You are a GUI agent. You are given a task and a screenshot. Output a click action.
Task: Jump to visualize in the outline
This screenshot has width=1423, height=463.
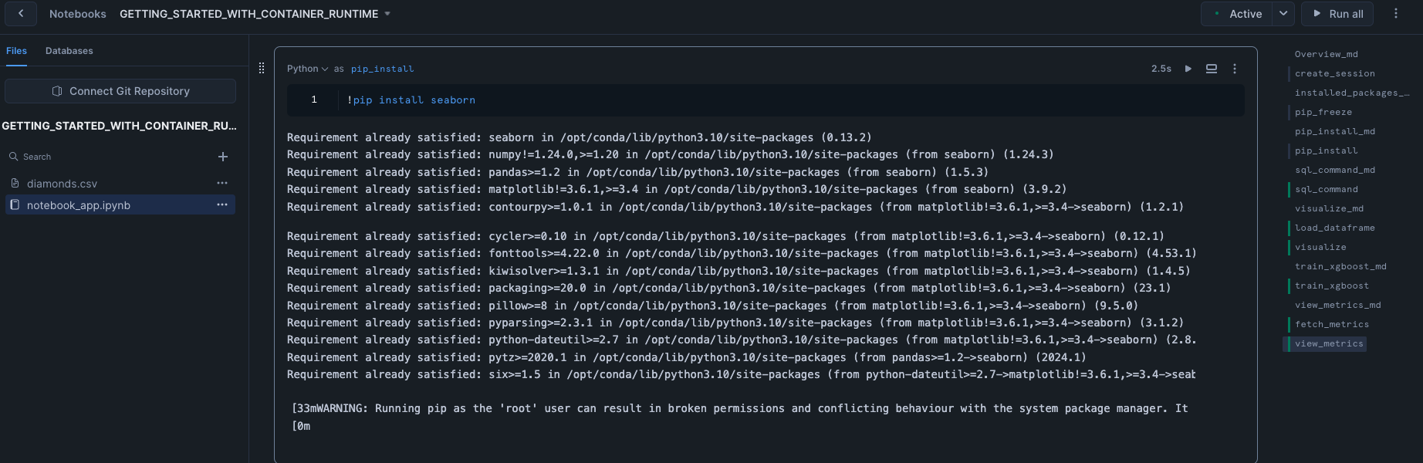pyautogui.click(x=1320, y=247)
